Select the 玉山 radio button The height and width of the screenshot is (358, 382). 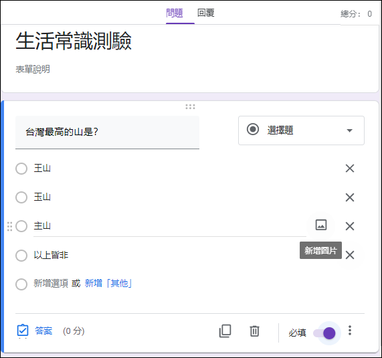(x=21, y=197)
